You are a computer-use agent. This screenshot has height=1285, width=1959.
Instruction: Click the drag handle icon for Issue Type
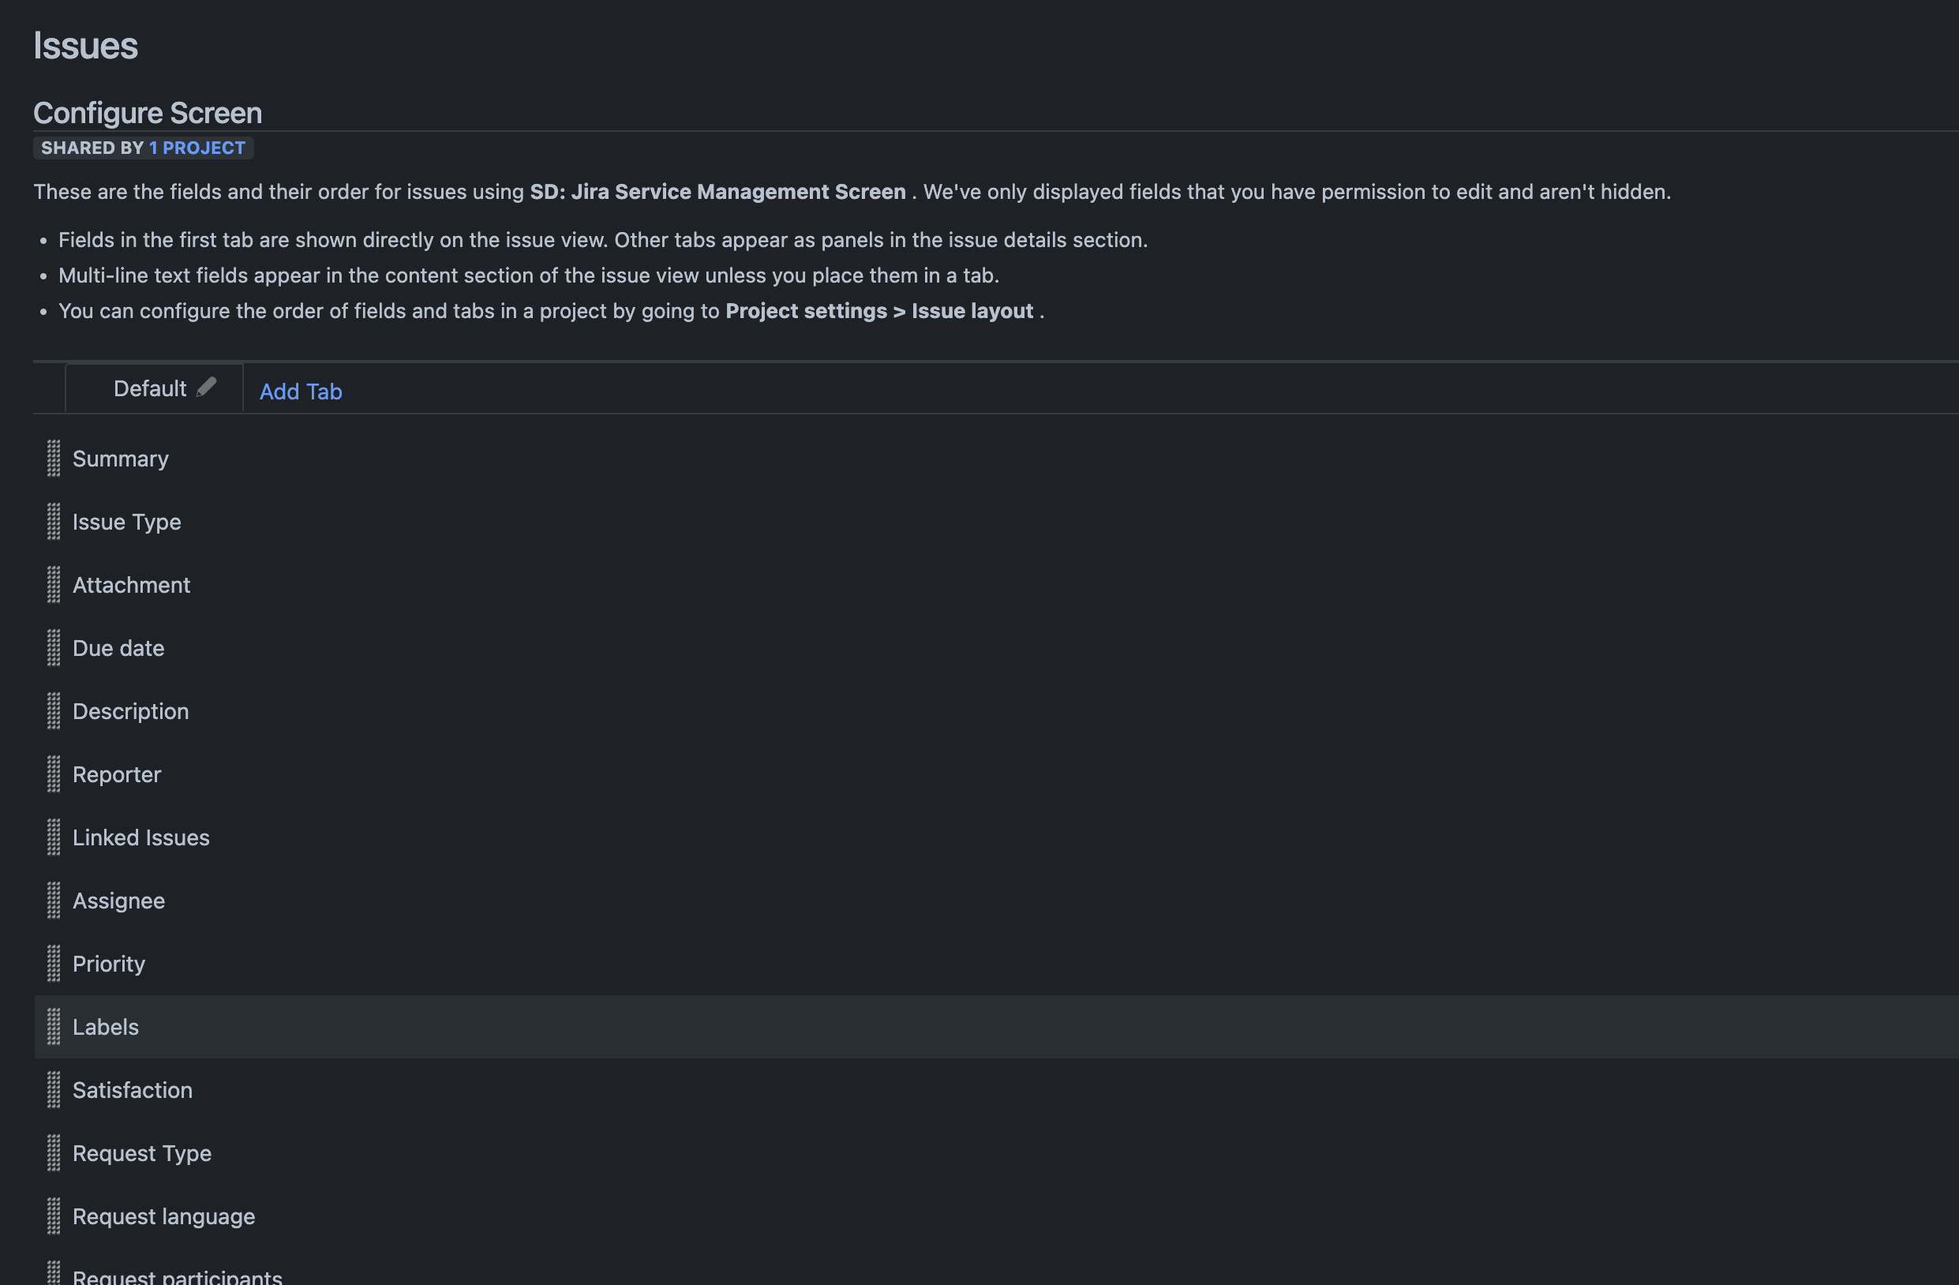pos(54,522)
